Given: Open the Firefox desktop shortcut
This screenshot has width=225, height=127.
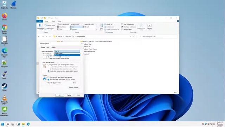Looking at the screenshot, I should [x=4, y=17].
